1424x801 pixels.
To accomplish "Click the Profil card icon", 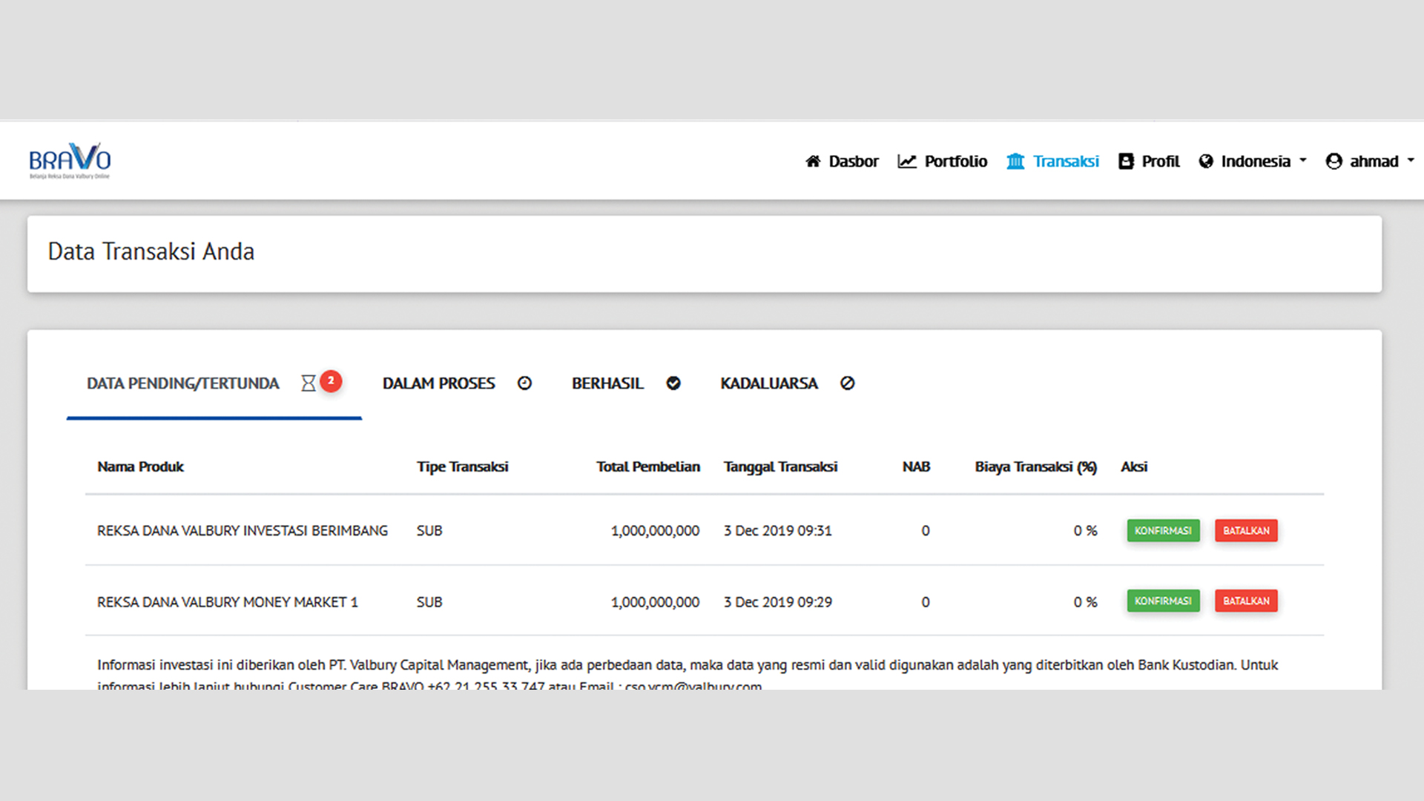I will pyautogui.click(x=1126, y=161).
